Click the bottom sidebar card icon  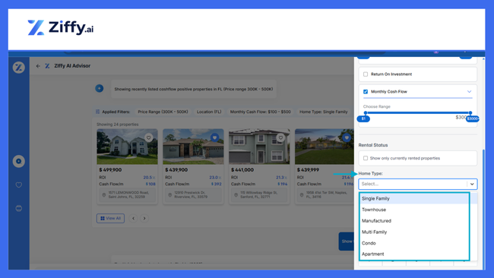[x=18, y=208]
